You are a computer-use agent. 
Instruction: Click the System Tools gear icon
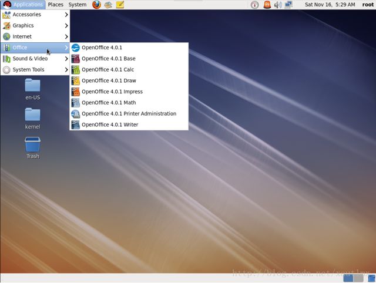point(6,70)
